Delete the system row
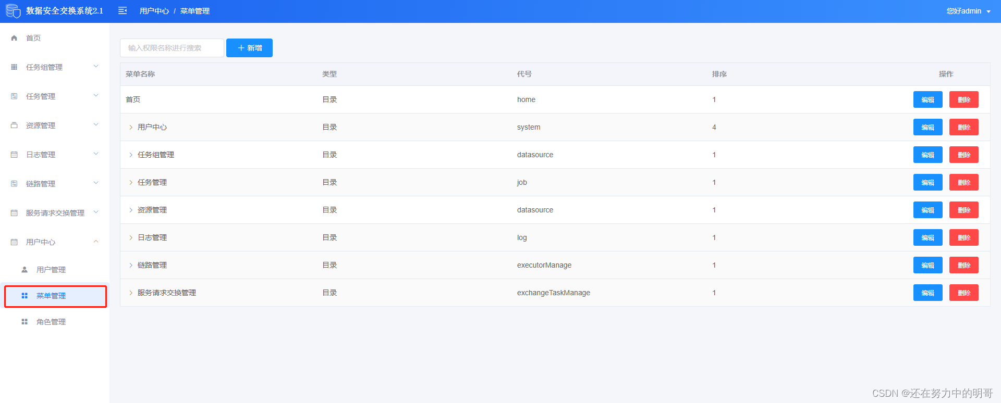1001x403 pixels. coord(963,127)
